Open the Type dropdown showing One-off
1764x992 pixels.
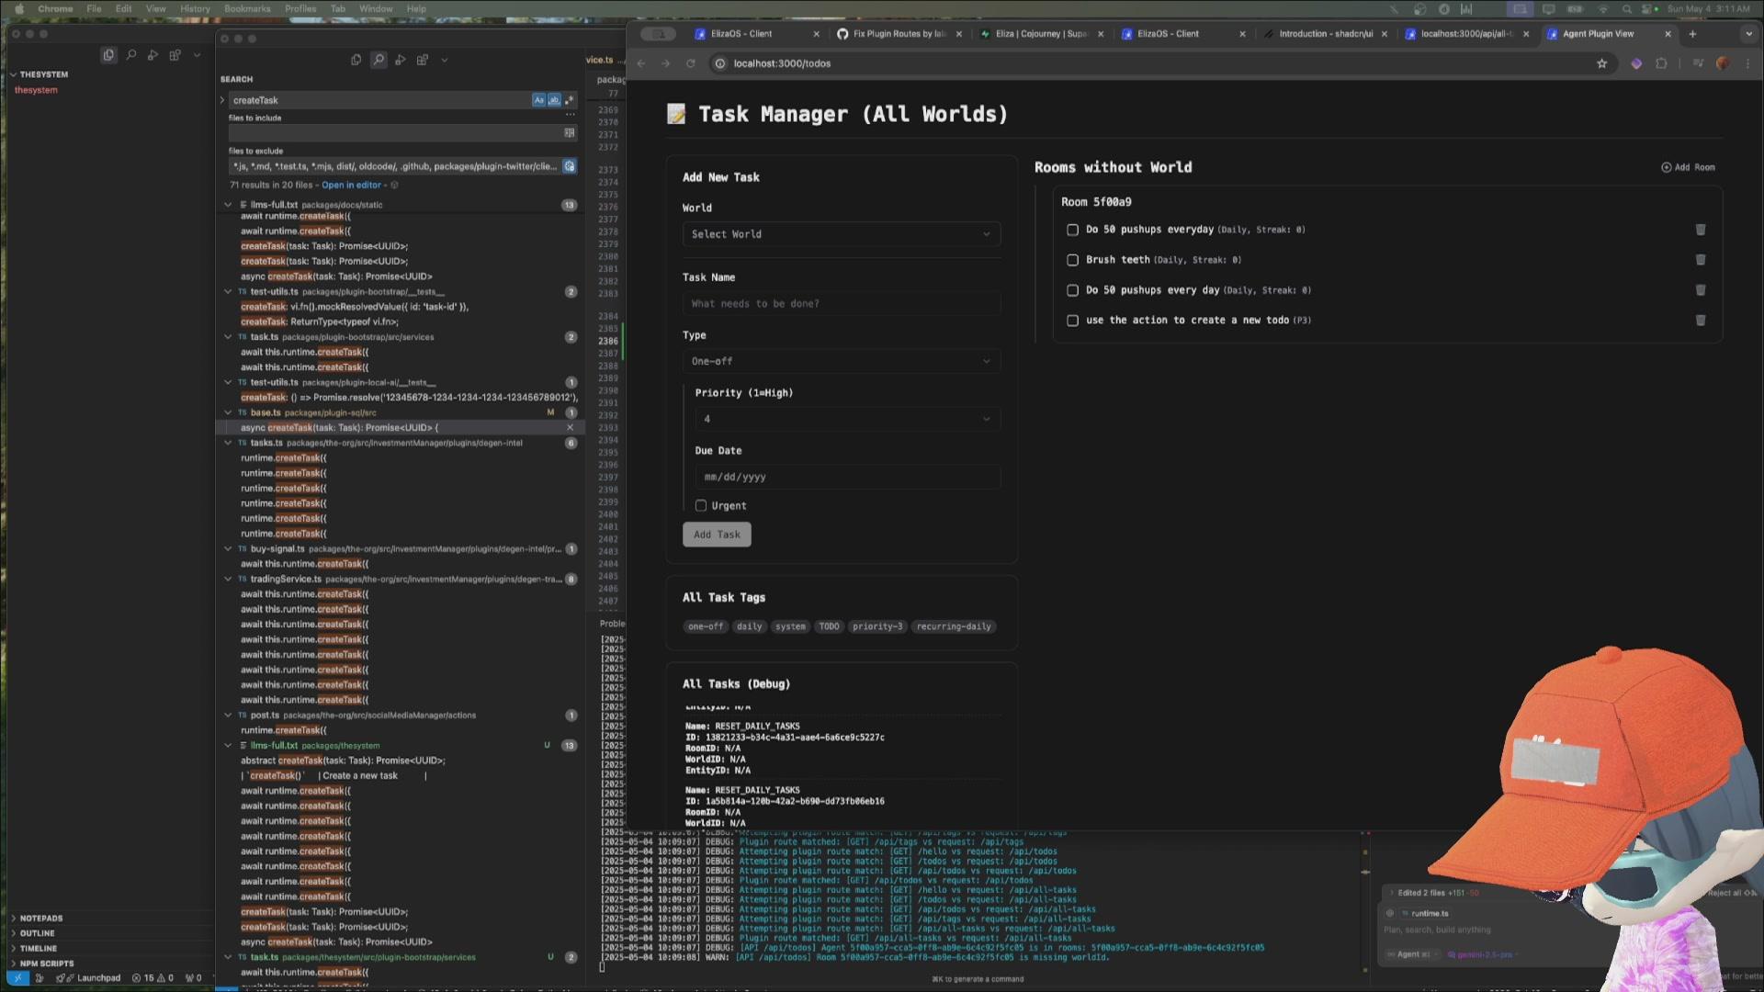(x=842, y=361)
